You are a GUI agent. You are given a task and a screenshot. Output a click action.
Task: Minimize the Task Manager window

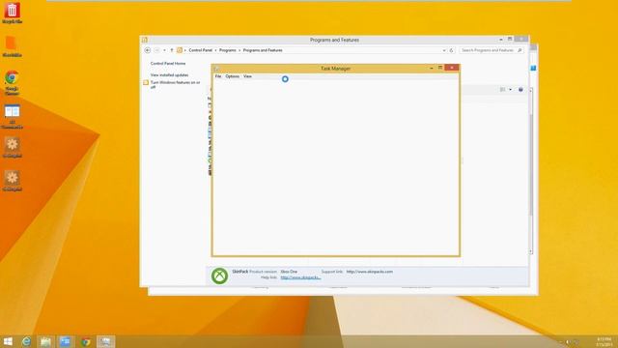tap(432, 69)
